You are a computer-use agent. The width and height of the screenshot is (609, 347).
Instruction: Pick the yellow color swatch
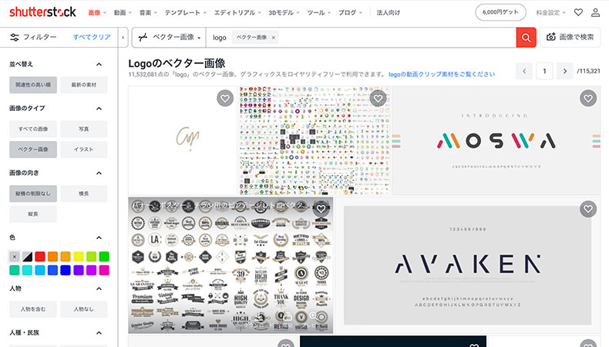point(79,257)
